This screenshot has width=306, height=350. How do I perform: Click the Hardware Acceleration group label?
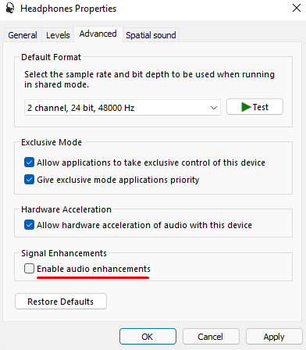(66, 209)
